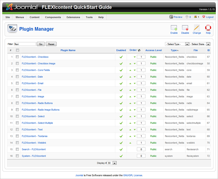Check the FLEXIcontent - Image row box
The width and height of the screenshot is (218, 179).
[17, 96]
